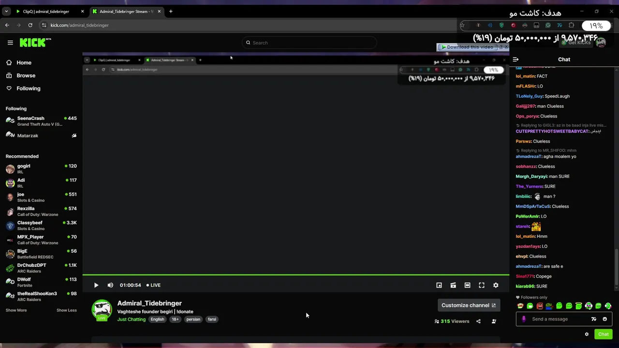Open DrChubzDPT ARC Raiders channel

[41, 268]
